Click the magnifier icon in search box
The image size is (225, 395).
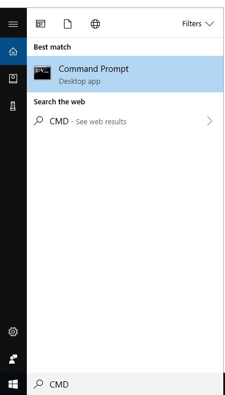(x=38, y=384)
